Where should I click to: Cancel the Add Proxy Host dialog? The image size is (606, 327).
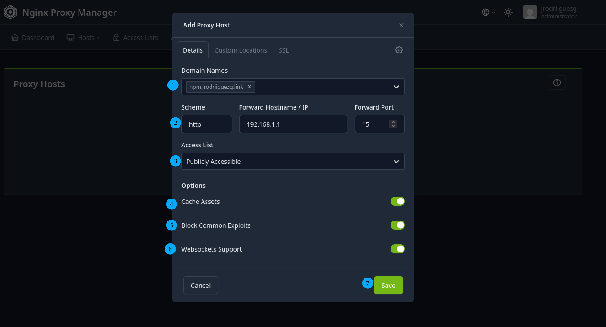click(x=201, y=285)
